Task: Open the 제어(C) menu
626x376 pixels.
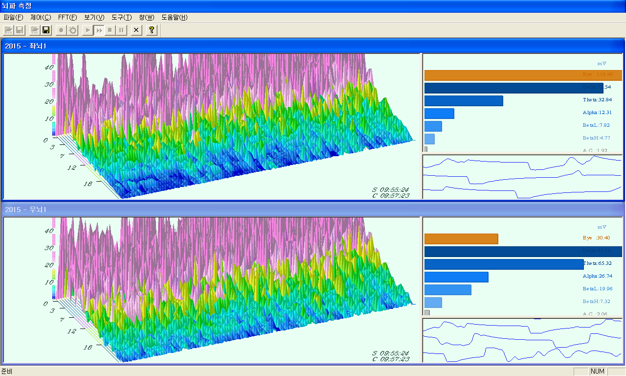Action: pos(41,17)
